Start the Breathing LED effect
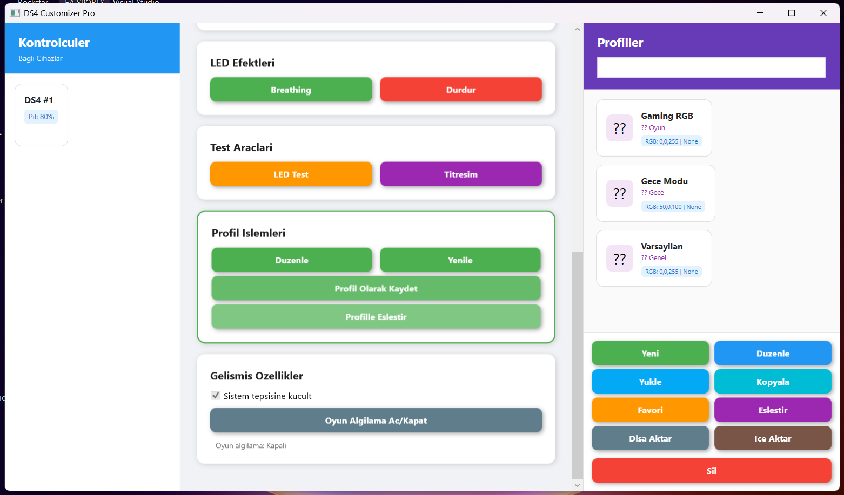Image resolution: width=844 pixels, height=495 pixels. (291, 90)
